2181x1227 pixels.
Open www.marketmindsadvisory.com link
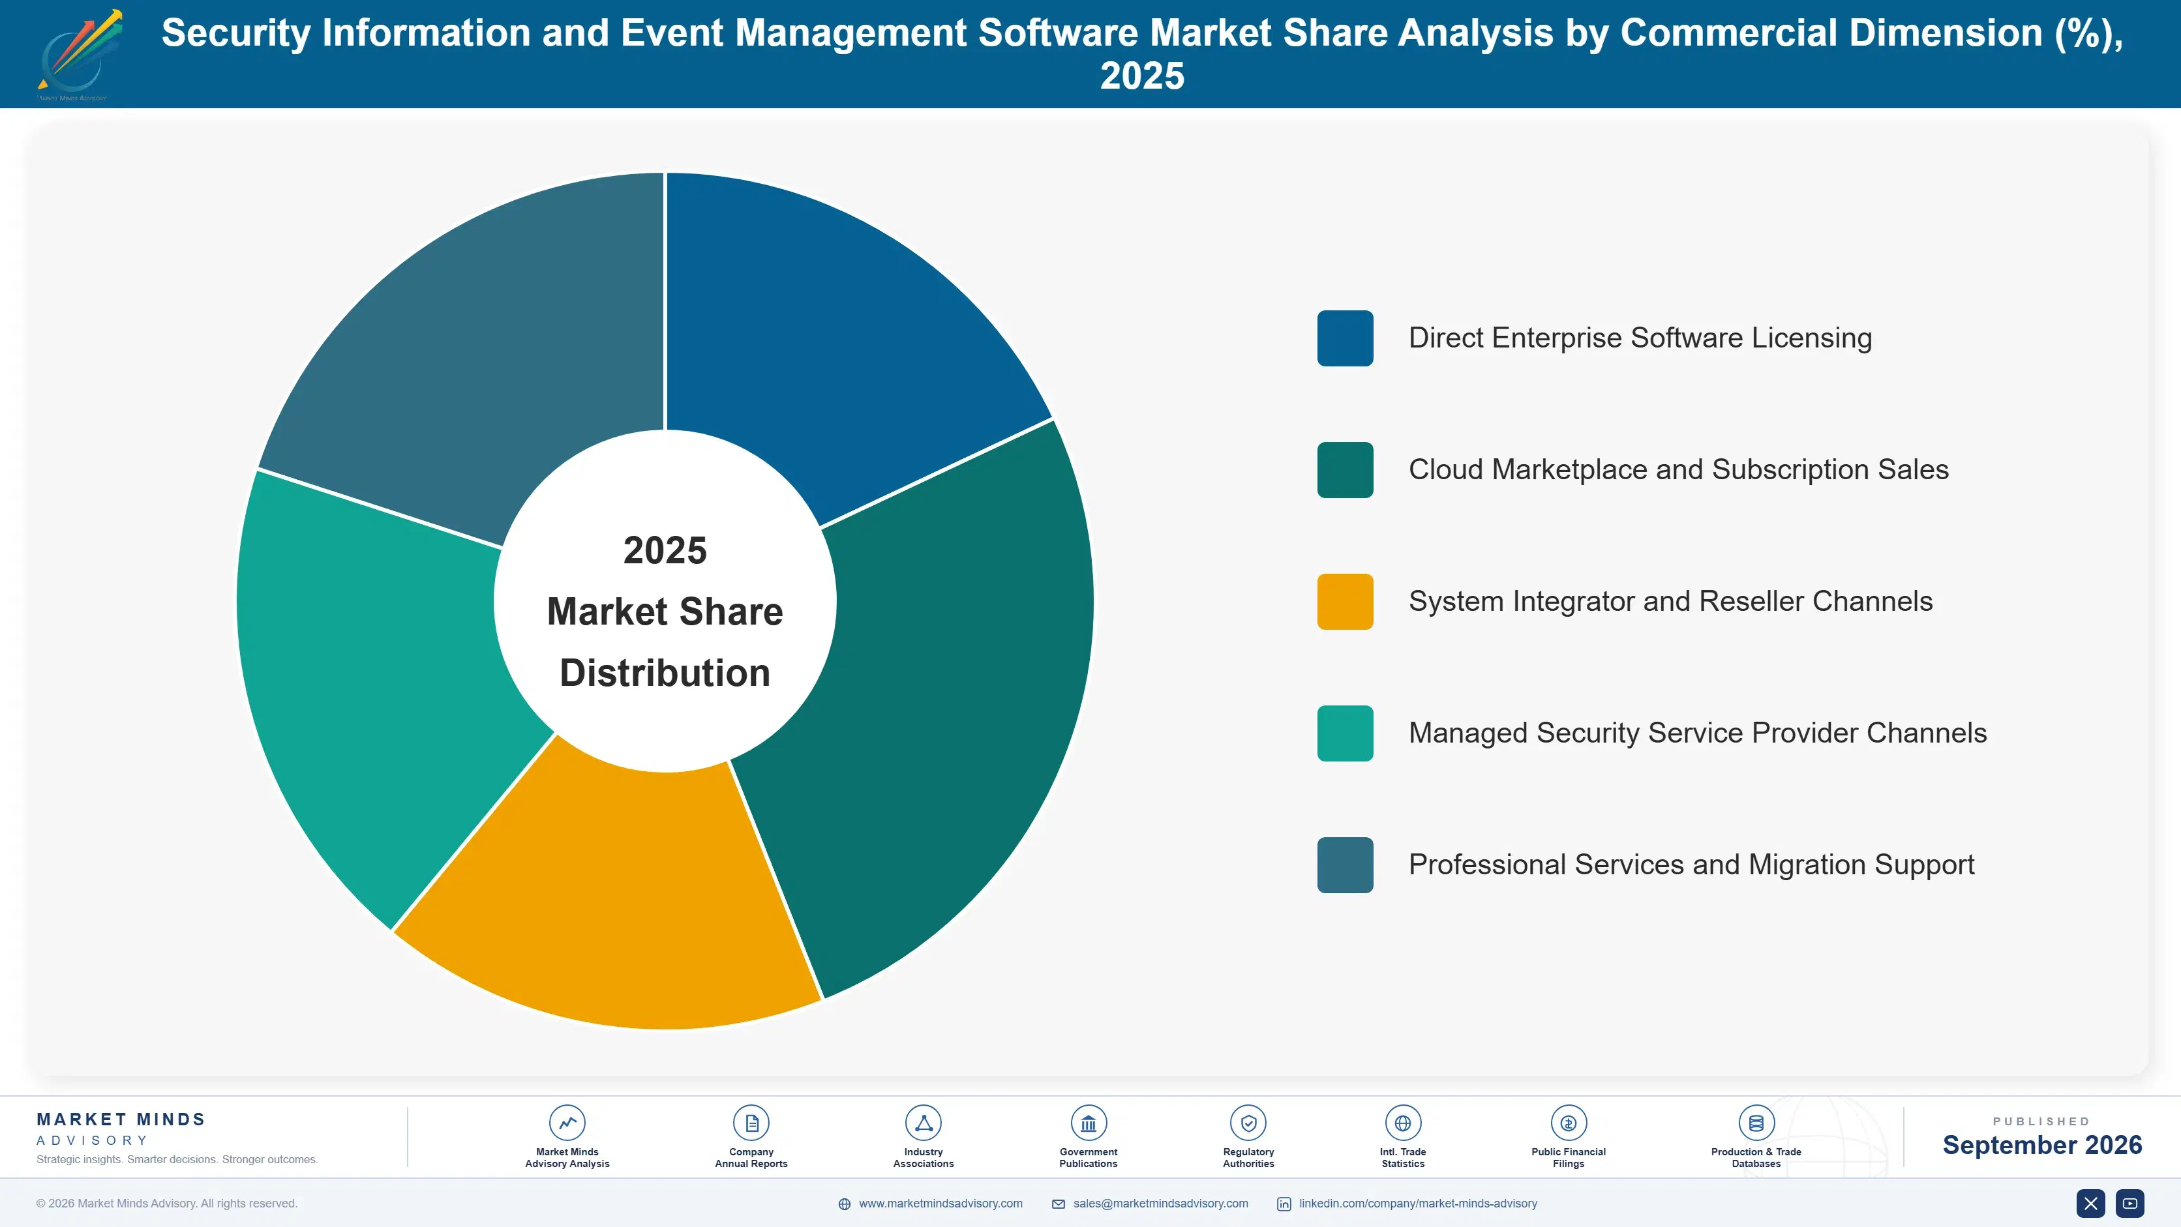pyautogui.click(x=940, y=1204)
